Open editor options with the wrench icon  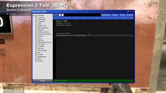[x=128, y=11]
